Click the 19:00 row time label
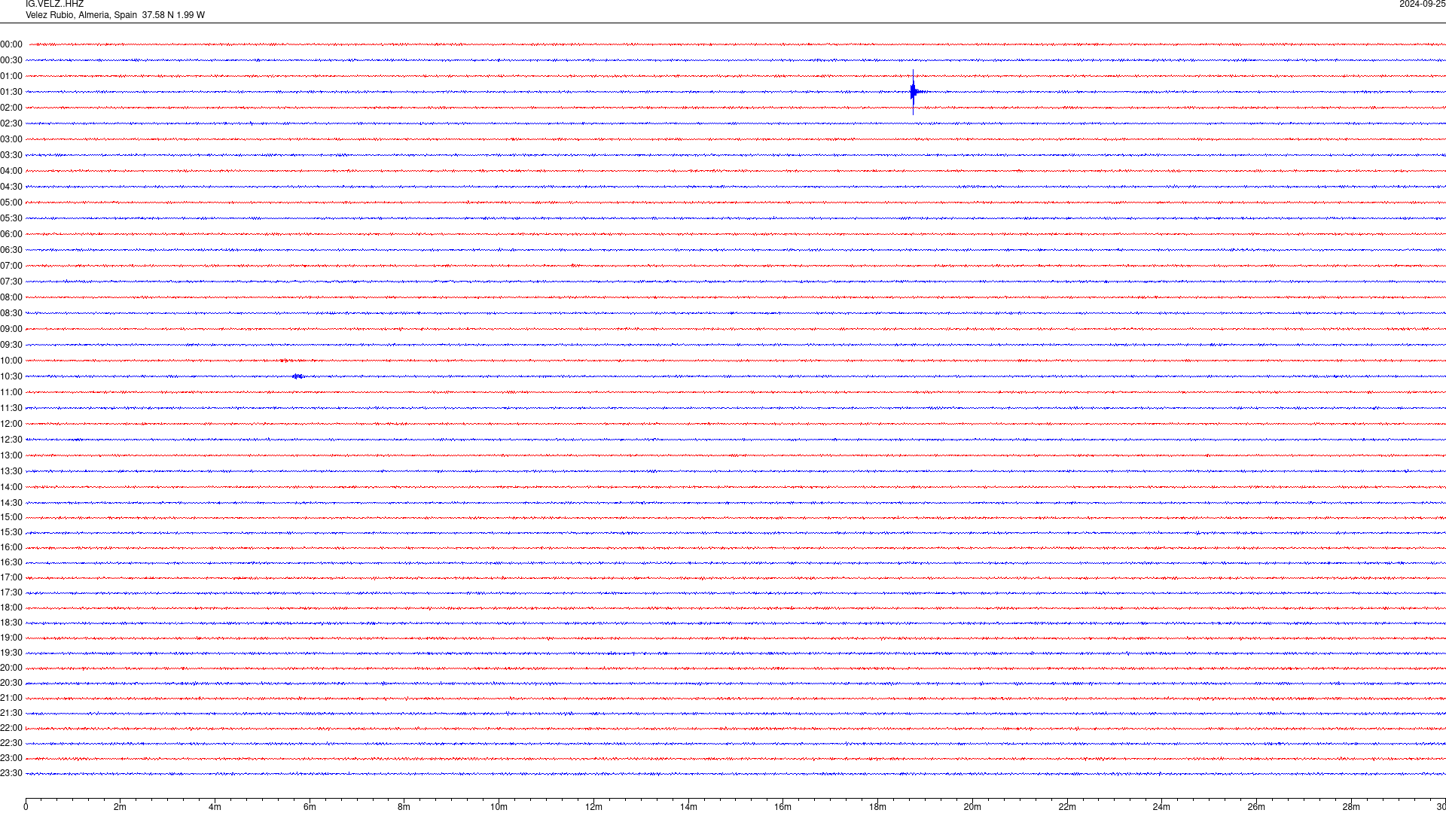Screen dimensions: 1446x813 tap(11, 638)
